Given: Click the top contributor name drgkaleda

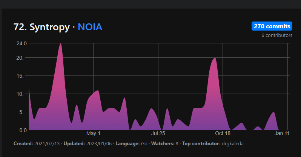Looking at the screenshot, I should pos(232,144).
